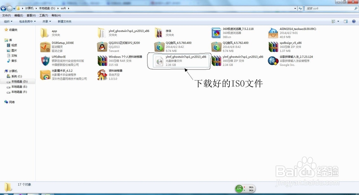This screenshot has width=359, height=195.
Task: Select 库 in the navigation pane
Action: (x=10, y=40)
